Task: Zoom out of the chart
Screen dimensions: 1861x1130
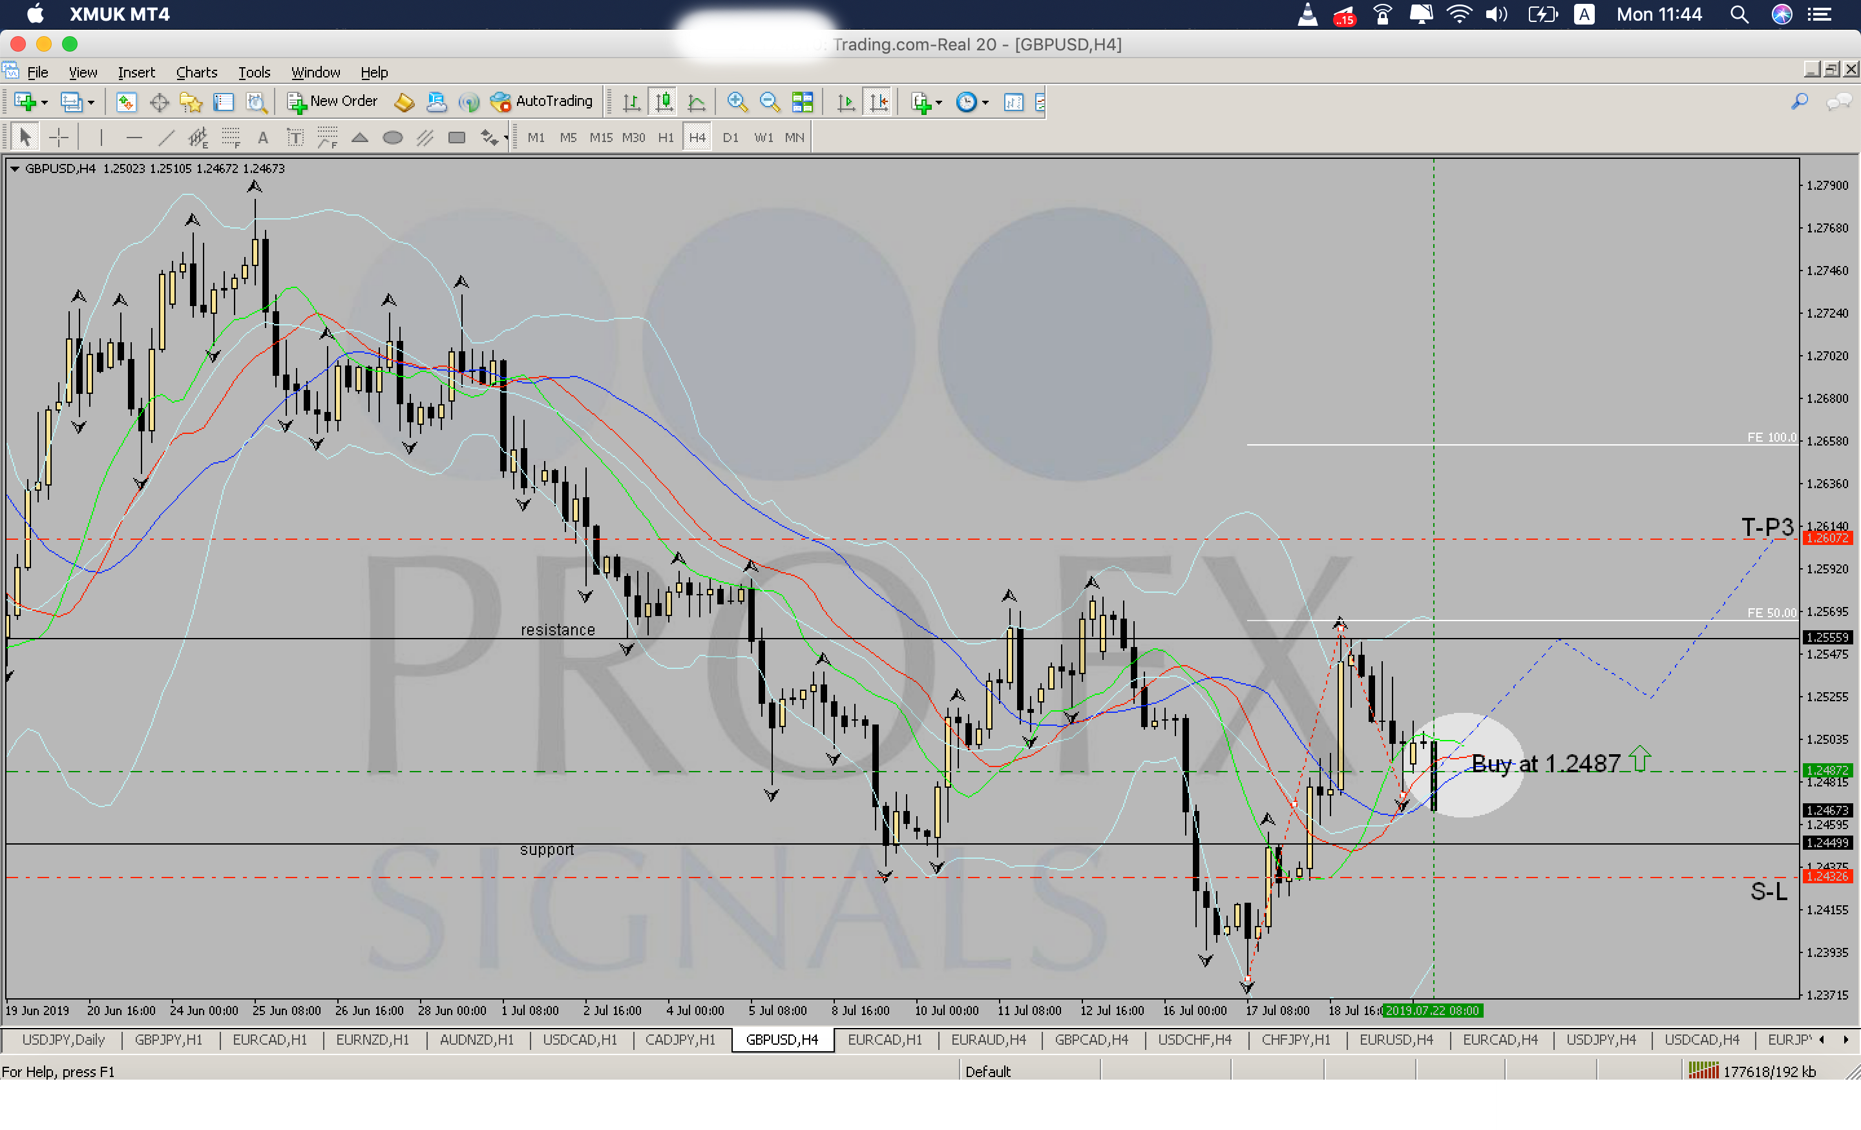Action: (769, 101)
